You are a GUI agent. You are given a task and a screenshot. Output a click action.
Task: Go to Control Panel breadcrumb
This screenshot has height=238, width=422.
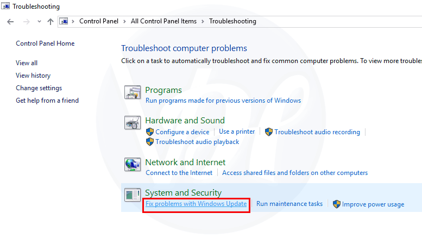pyautogui.click(x=99, y=22)
